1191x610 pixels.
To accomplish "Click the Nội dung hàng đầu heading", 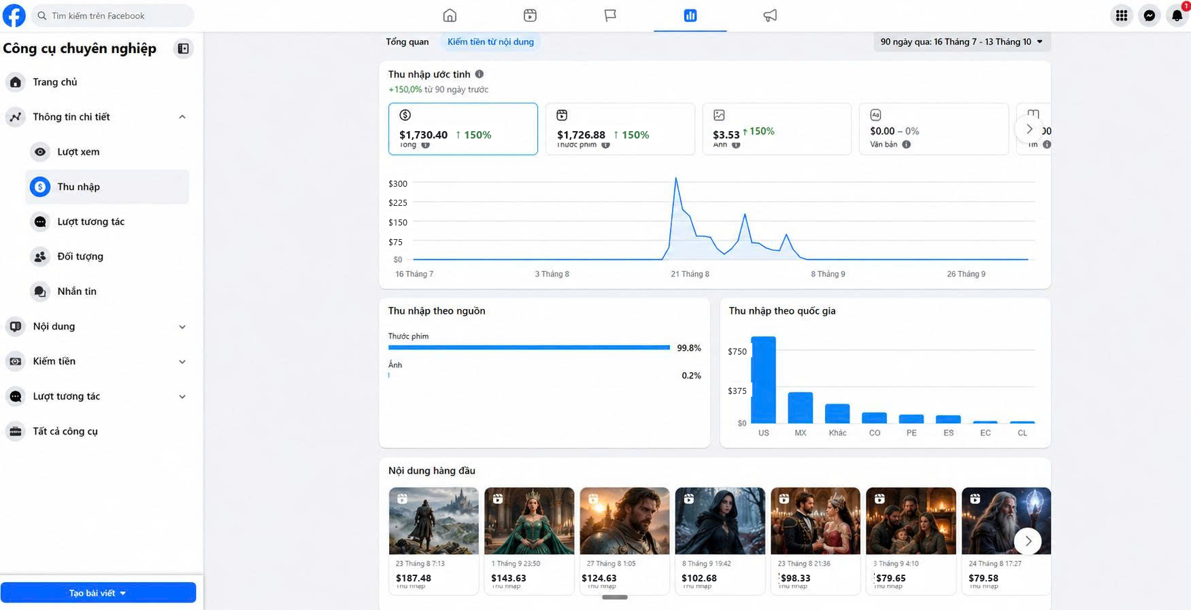I will coord(432,471).
